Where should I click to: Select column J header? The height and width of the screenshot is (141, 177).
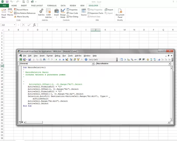pyautogui.click(x=96, y=30)
